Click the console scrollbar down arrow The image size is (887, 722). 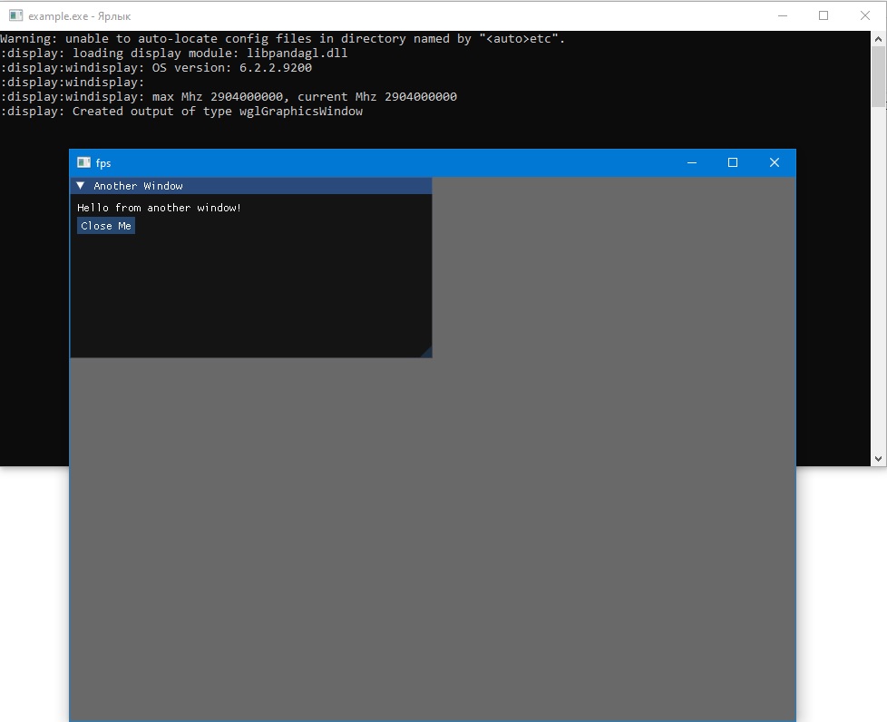pyautogui.click(x=879, y=459)
